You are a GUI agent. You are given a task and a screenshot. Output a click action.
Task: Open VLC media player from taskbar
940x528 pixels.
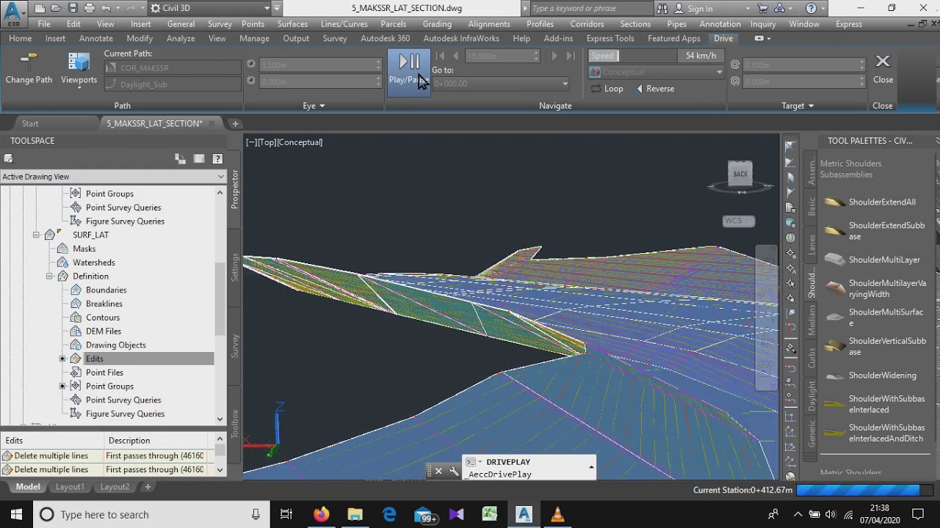557,514
